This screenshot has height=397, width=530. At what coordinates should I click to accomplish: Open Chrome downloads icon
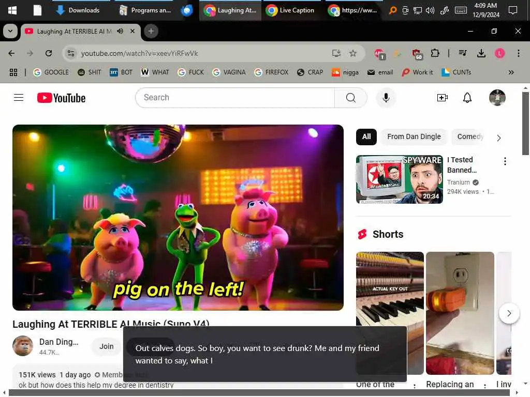pyautogui.click(x=481, y=53)
